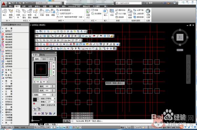The image size is (197, 130).
Task: Click the red delete marker in column dialog
Action: (34, 104)
